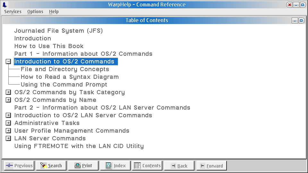Viewport: 308px width, 173px height.
Task: Select OS/2 Commands by Name text
Action: 55,100
